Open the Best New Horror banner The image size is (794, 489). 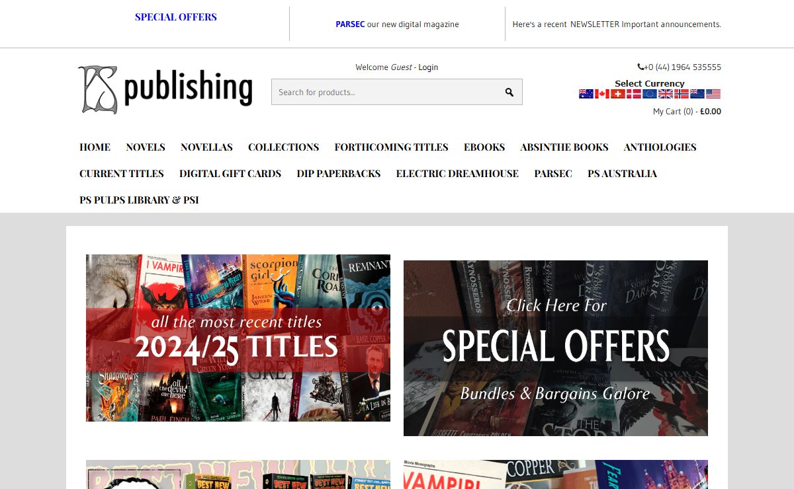coord(238,474)
